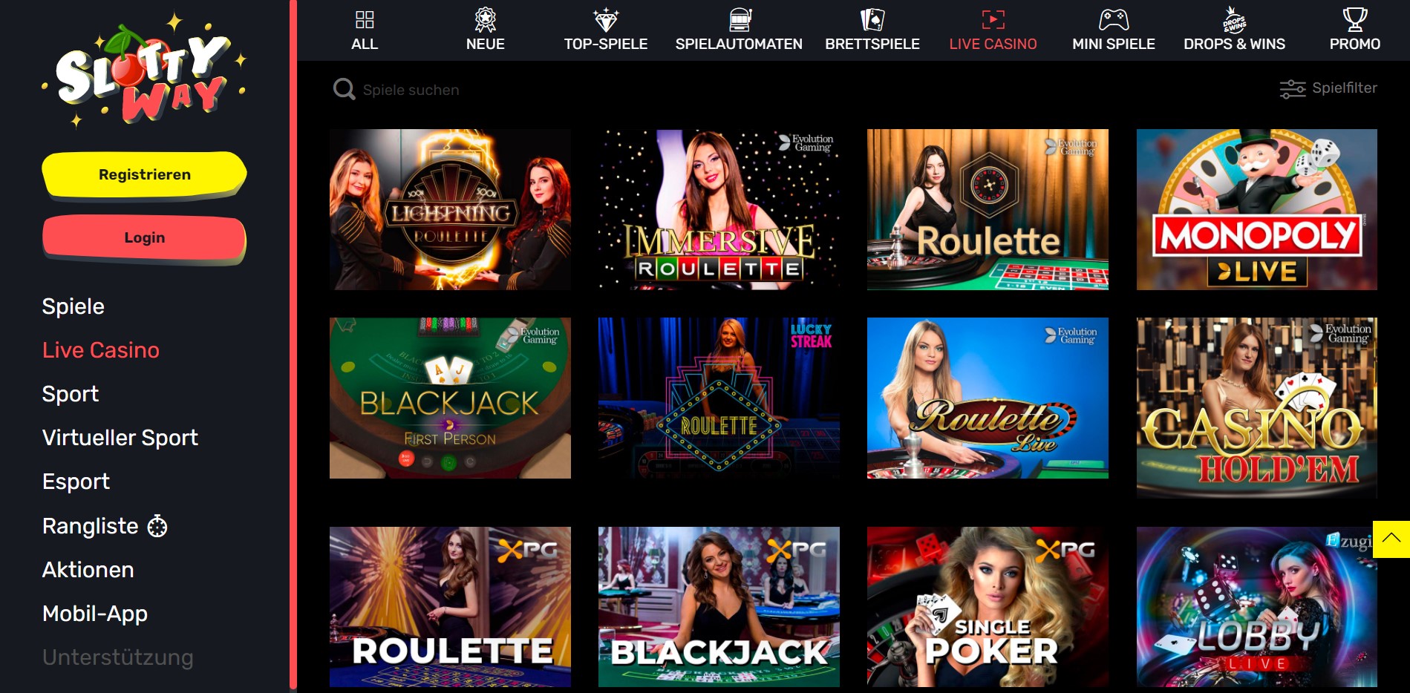
Task: Open TOP-SPIELE diamond icon
Action: pyautogui.click(x=606, y=19)
